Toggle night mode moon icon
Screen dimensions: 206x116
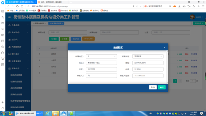click(x=194, y=6)
